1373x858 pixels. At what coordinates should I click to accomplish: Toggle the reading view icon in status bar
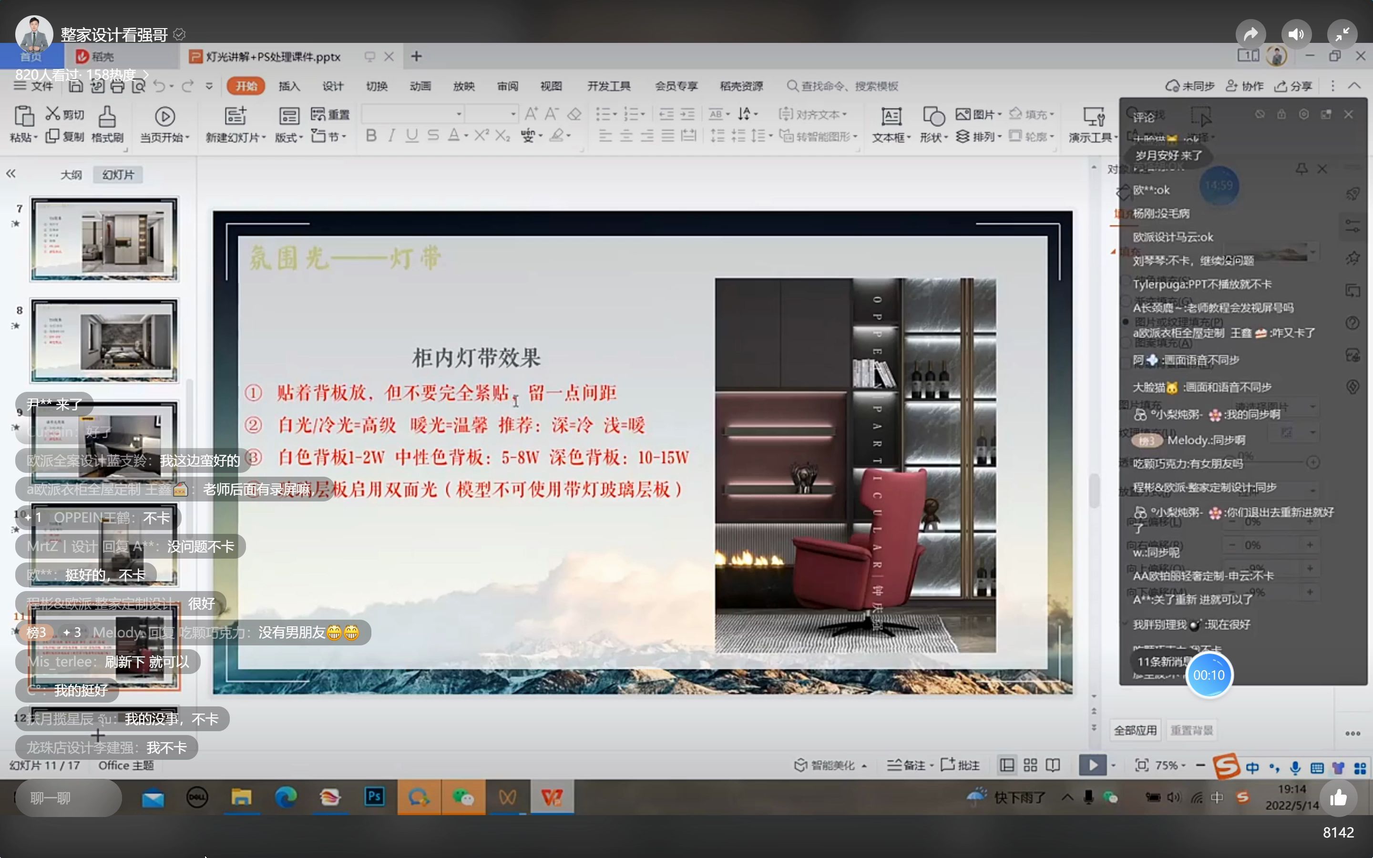point(1053,765)
